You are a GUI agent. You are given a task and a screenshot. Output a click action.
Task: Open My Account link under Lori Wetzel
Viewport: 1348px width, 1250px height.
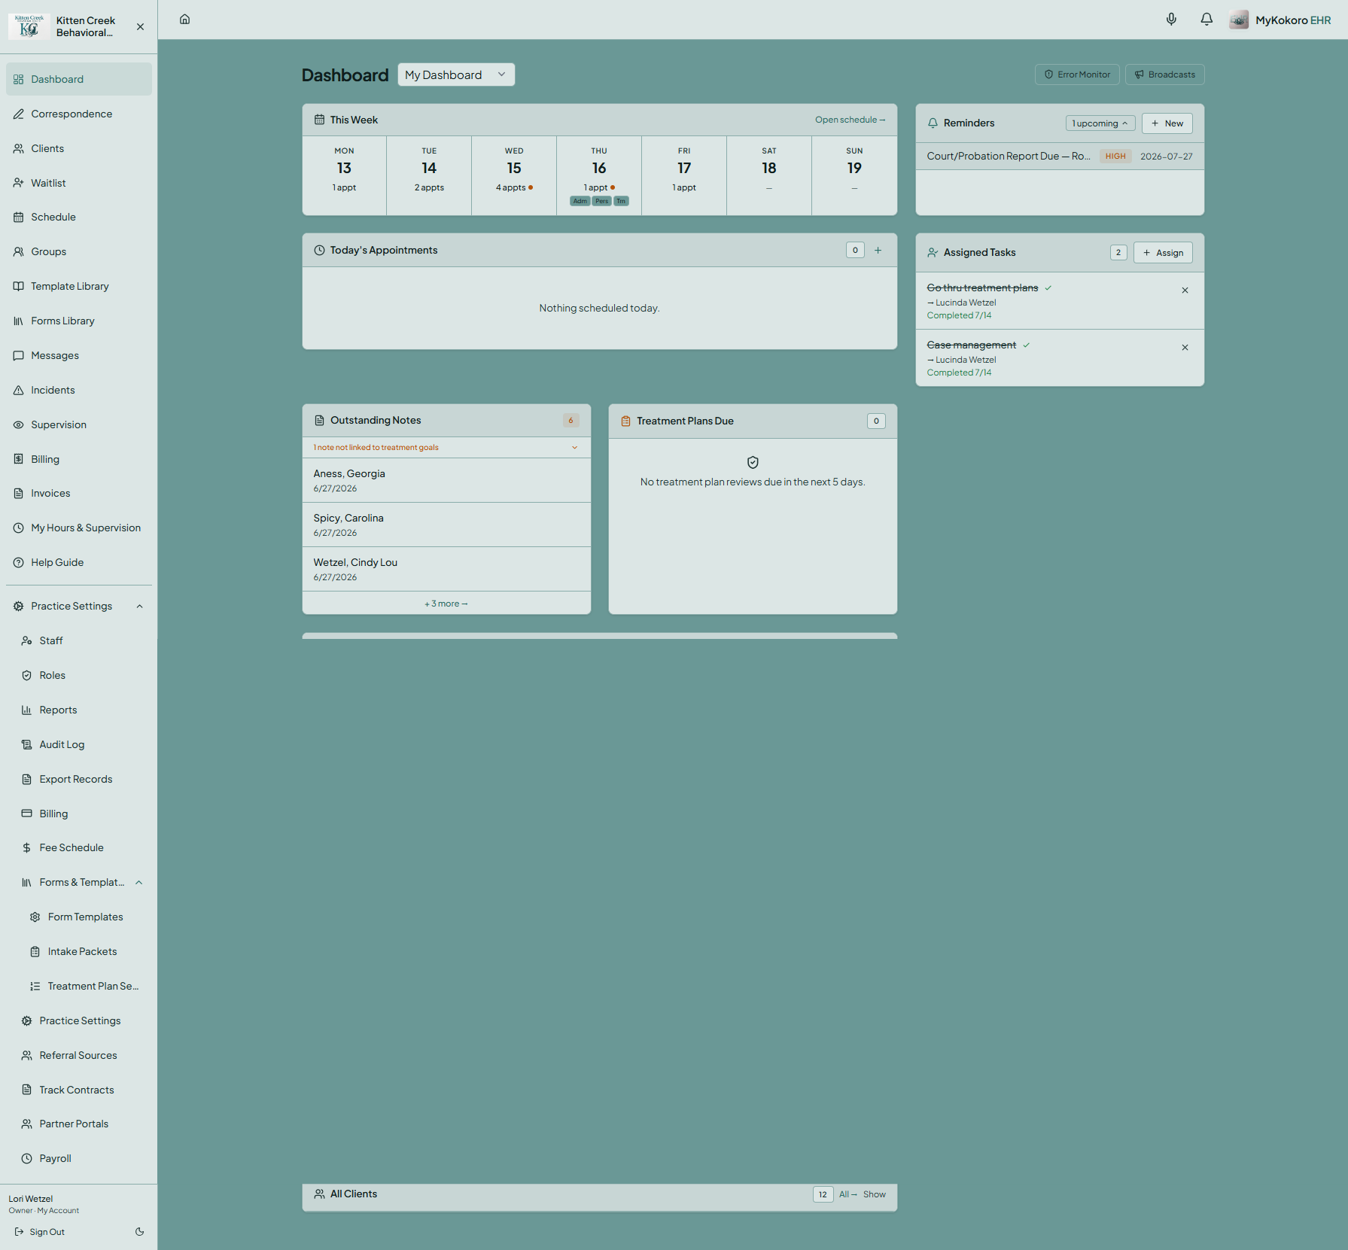point(58,1211)
